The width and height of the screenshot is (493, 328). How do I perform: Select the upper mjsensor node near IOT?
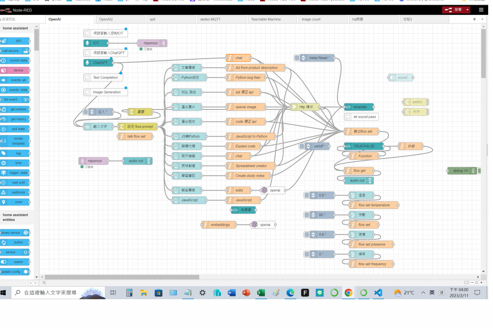tap(152, 43)
